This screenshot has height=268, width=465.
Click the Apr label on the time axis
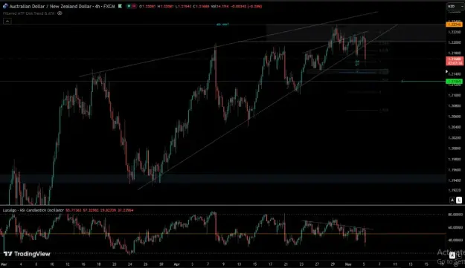pyautogui.click(x=176, y=264)
